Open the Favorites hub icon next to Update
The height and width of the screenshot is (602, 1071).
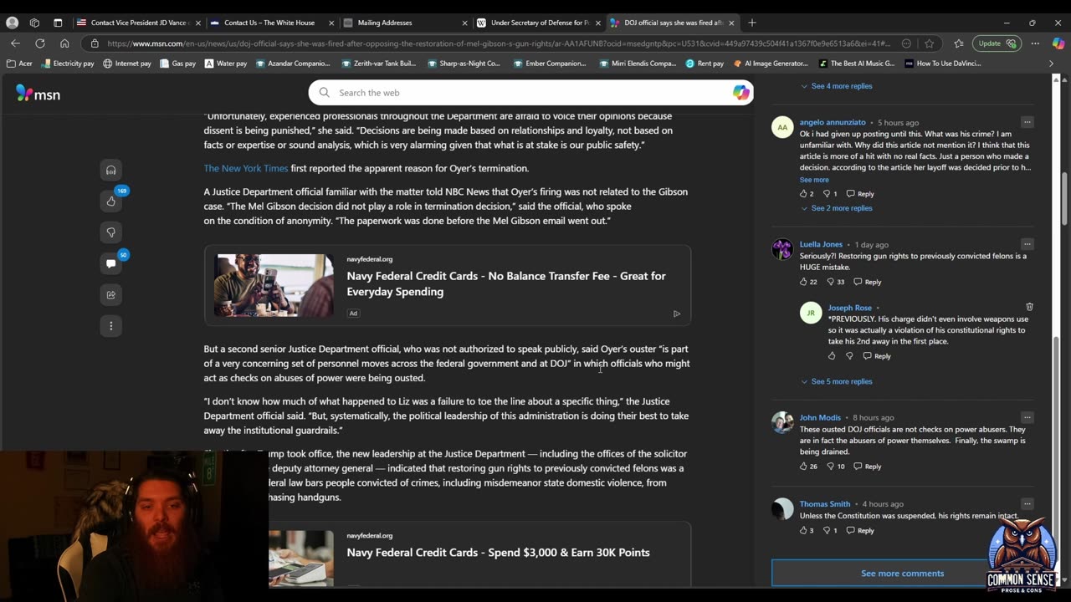pyautogui.click(x=959, y=43)
